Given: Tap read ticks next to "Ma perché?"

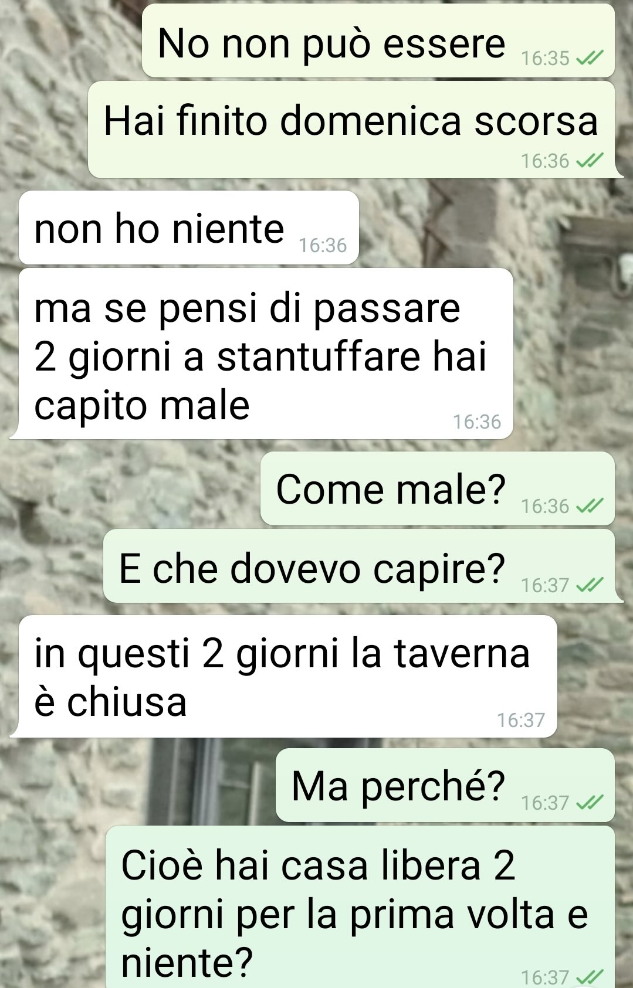Looking at the screenshot, I should coord(590,803).
